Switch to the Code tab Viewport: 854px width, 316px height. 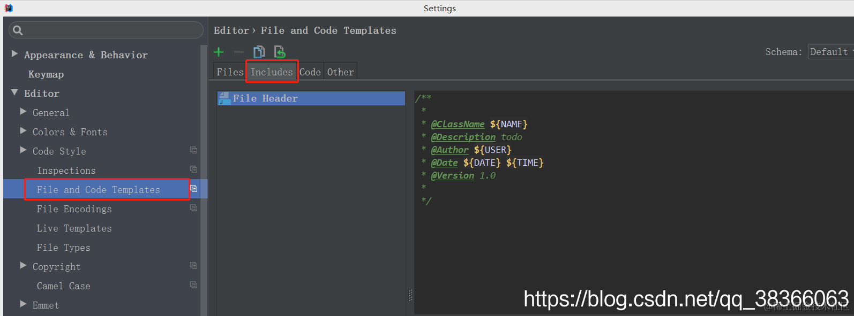pyautogui.click(x=310, y=72)
